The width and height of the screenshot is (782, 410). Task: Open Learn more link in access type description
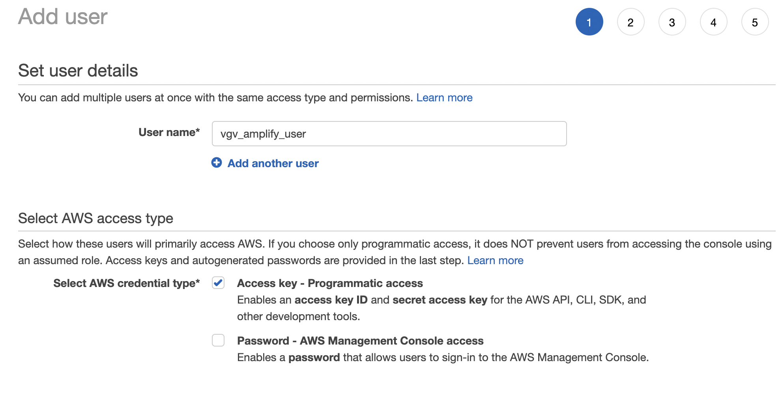coord(495,260)
